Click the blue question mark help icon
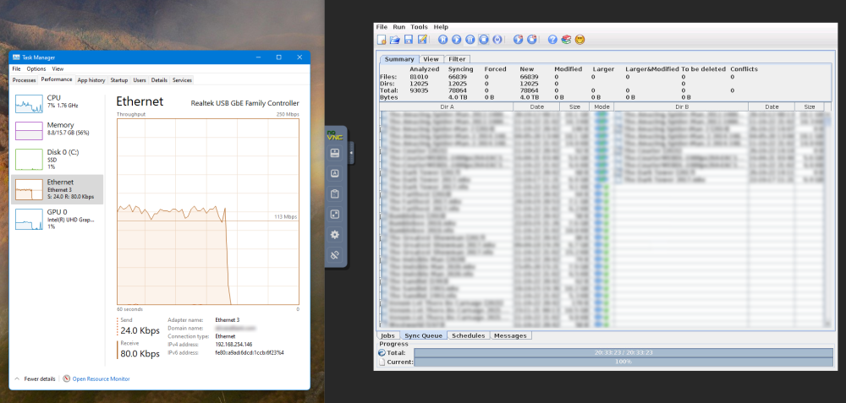846x403 pixels. 552,40
